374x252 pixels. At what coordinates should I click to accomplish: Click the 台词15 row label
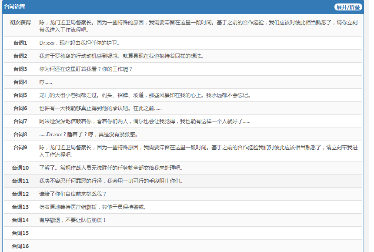pyautogui.click(x=20, y=233)
